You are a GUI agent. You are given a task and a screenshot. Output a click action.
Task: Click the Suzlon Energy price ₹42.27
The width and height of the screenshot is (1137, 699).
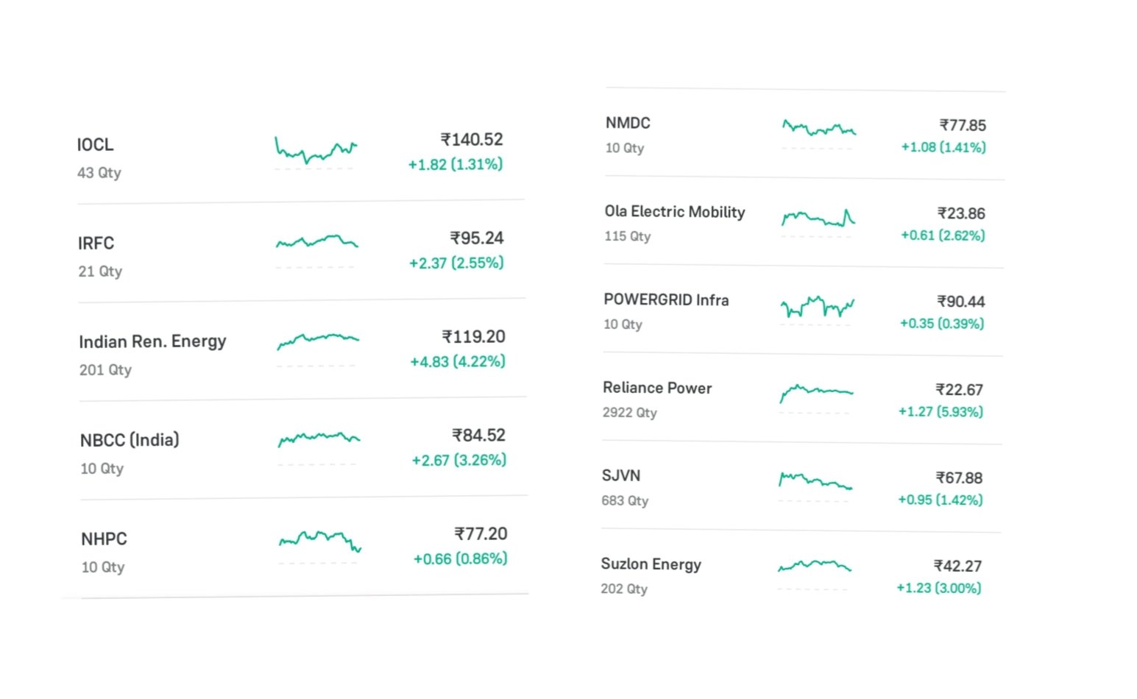pos(957,566)
